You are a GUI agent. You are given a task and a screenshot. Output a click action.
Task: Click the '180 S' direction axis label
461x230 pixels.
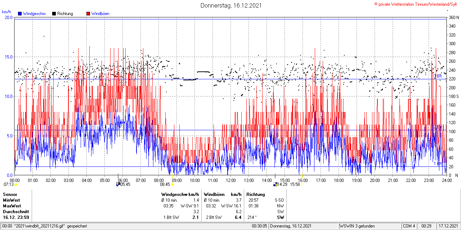454,96
